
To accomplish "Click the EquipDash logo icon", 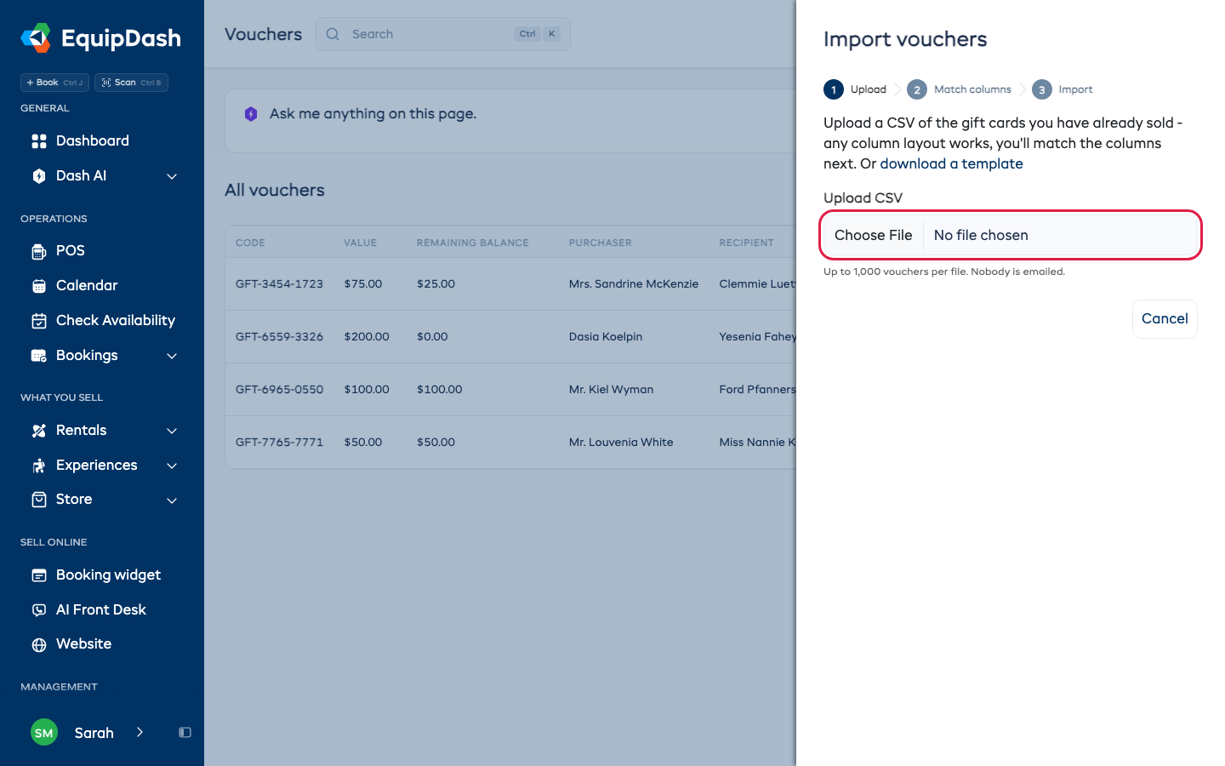I will pos(36,37).
